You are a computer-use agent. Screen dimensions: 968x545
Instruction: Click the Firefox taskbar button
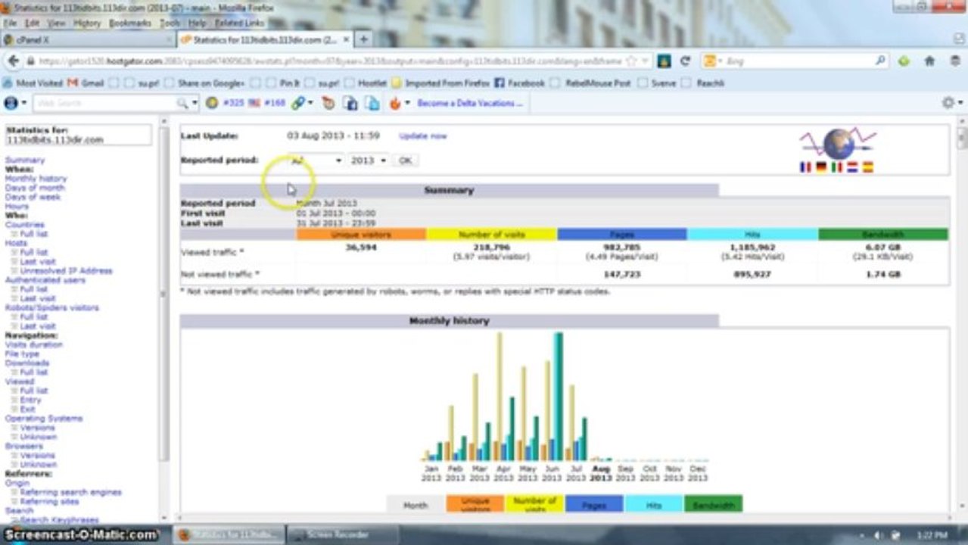(229, 534)
